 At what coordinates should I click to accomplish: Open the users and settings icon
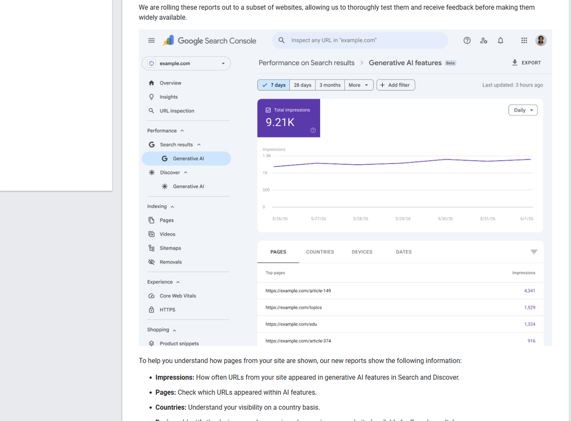(484, 41)
